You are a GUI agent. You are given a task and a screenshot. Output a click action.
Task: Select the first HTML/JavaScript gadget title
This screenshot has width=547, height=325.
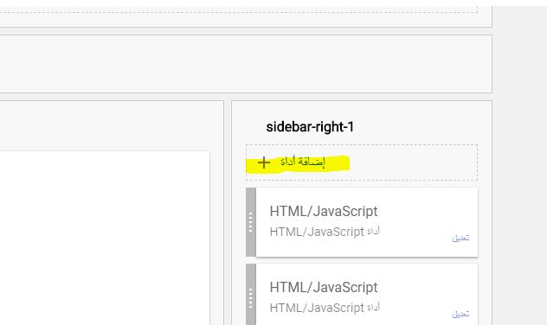coord(324,212)
